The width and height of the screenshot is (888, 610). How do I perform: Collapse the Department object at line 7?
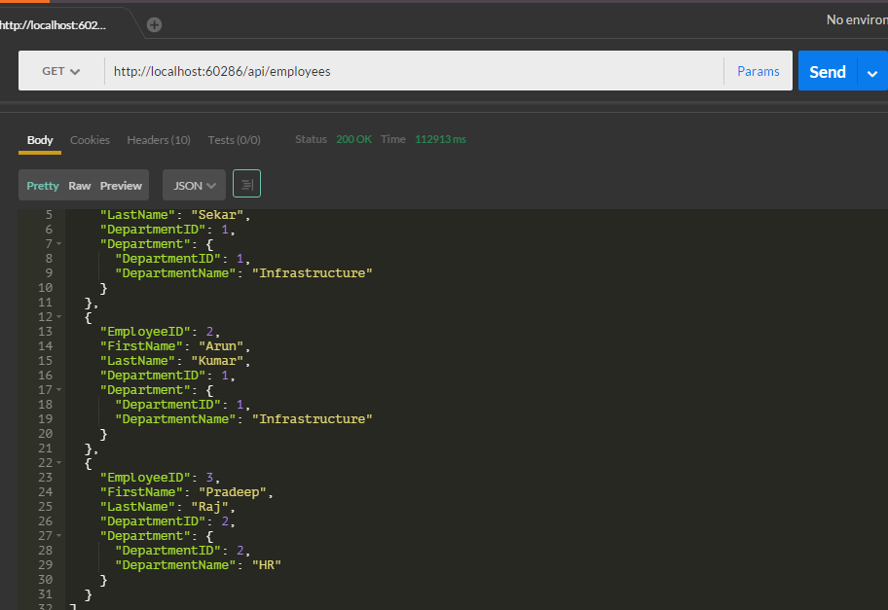click(x=59, y=244)
